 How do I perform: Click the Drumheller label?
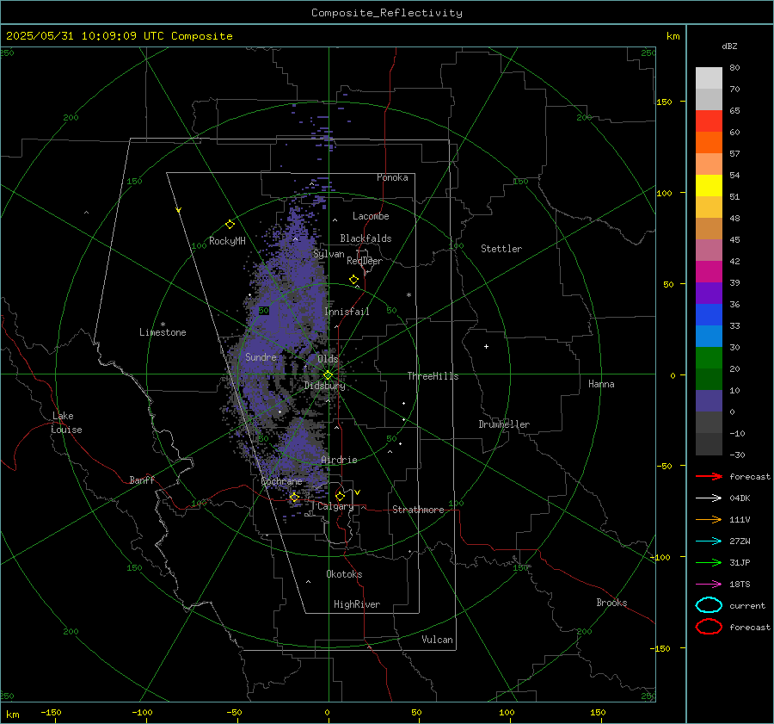point(504,424)
